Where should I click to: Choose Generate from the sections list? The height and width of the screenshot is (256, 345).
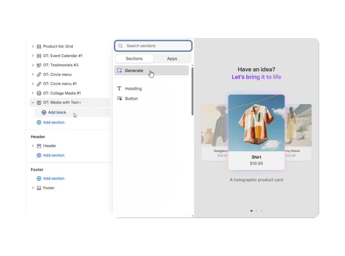click(152, 70)
